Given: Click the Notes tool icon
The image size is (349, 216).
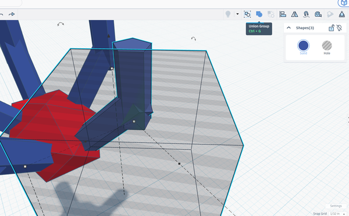Looking at the screenshot, I should pos(330,14).
